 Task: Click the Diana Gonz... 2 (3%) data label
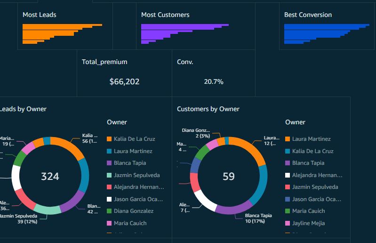(196, 133)
